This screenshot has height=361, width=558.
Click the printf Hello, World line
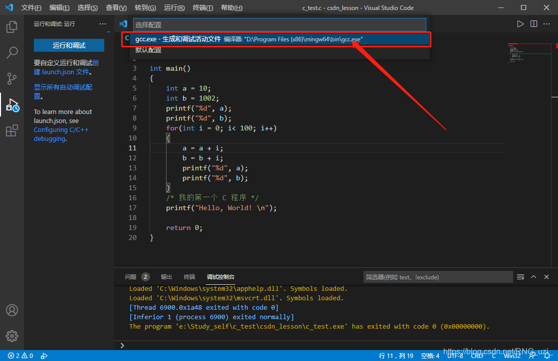[221, 208]
